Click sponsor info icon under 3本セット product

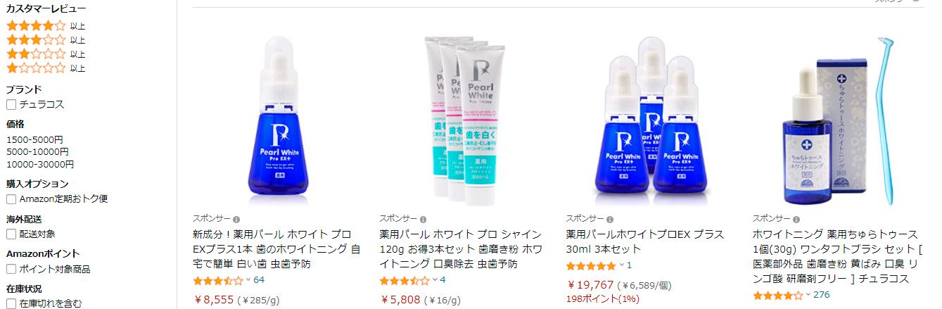coord(610,219)
